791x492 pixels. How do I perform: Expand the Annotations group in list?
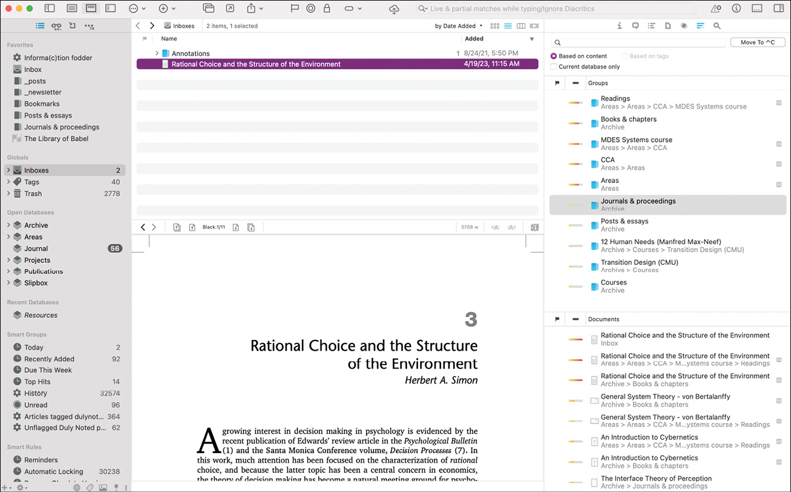(156, 54)
